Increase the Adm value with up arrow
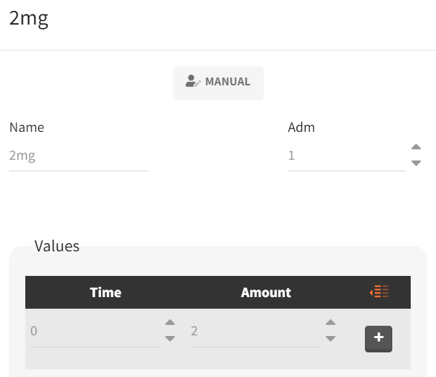Screen dimensions: 436x377 [415, 147]
